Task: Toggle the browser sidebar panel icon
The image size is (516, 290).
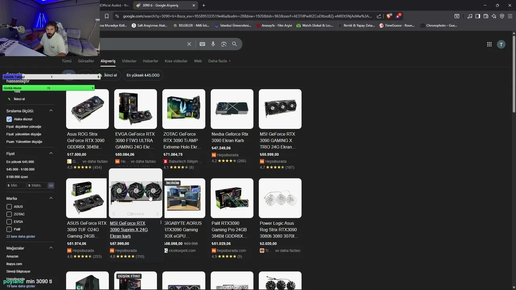Action: pos(478,16)
